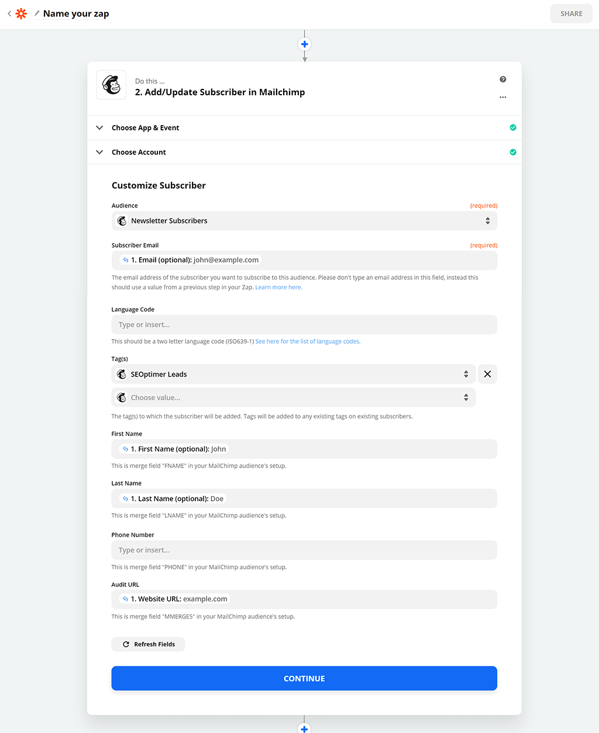
Task: Click the blue CONTINUE button
Action: pos(304,678)
